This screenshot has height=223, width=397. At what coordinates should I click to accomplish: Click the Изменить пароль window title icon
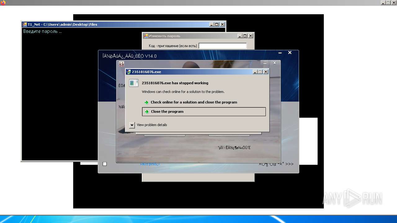tap(146, 36)
